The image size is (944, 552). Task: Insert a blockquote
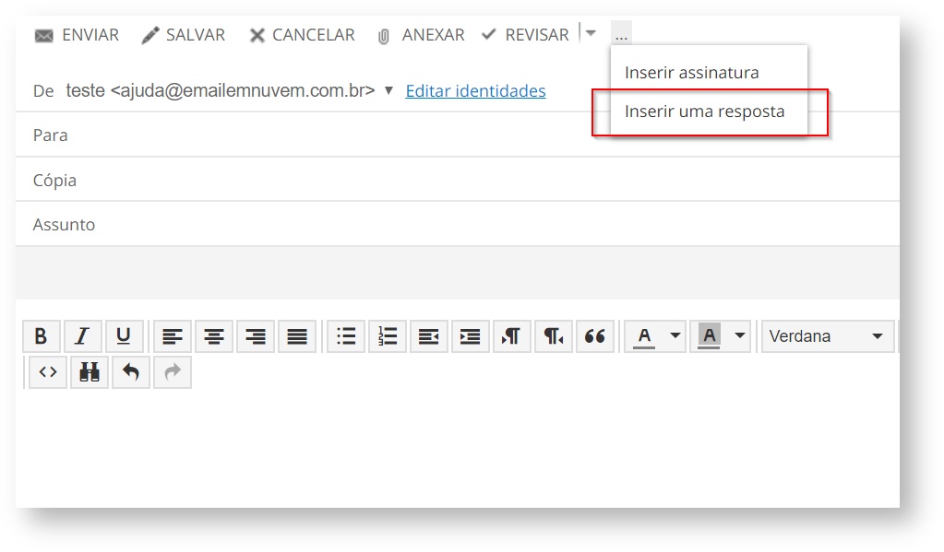tap(595, 336)
